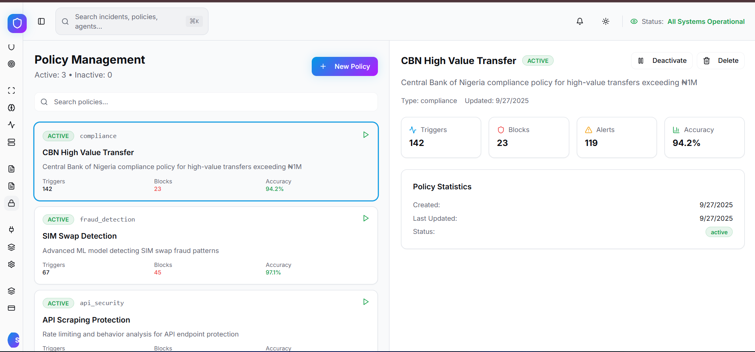Image resolution: width=755 pixels, height=352 pixels.
Task: Click the ACTIVE badge beside the compliance tag
Action: (x=58, y=136)
